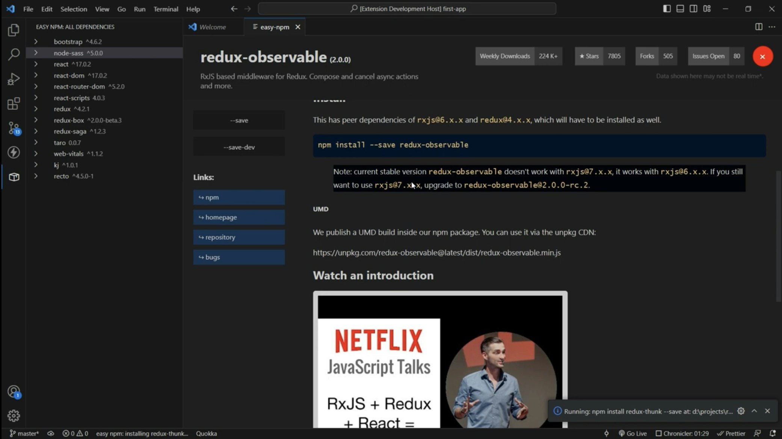This screenshot has width=782, height=439.
Task: Click the Quokka status bar item
Action: (x=207, y=433)
